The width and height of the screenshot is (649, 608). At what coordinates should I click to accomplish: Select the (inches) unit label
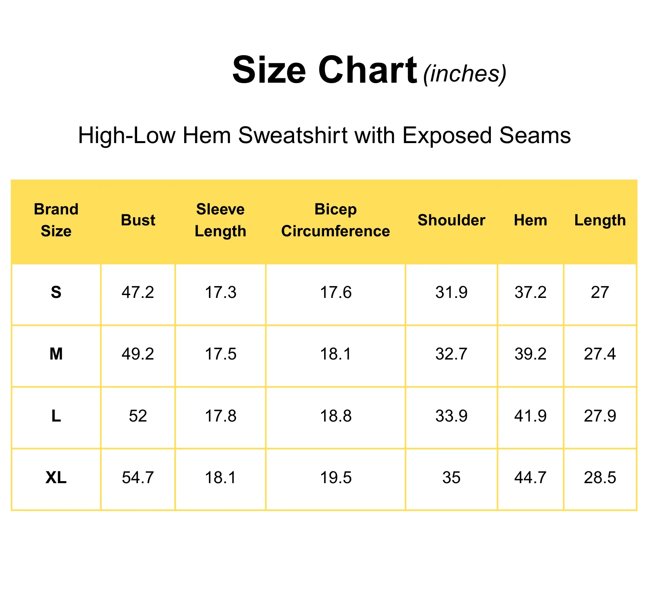pyautogui.click(x=465, y=74)
